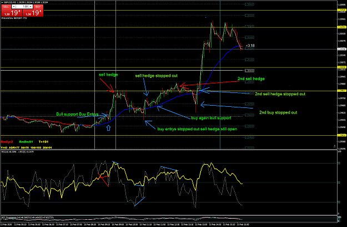Select the 1.00 lot volume field
347x227 pixels.
pos(22,7)
